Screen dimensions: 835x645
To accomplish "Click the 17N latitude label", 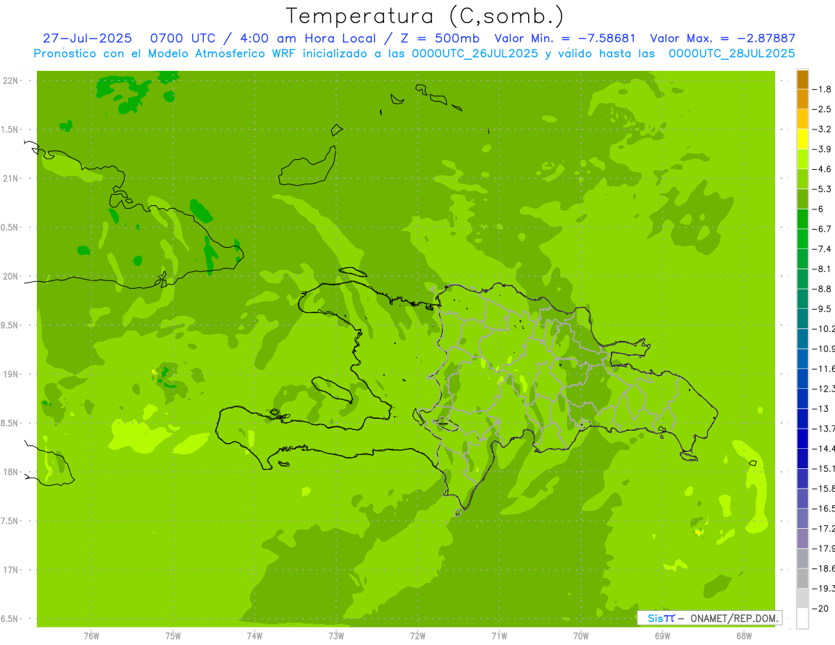I will 12,570.
